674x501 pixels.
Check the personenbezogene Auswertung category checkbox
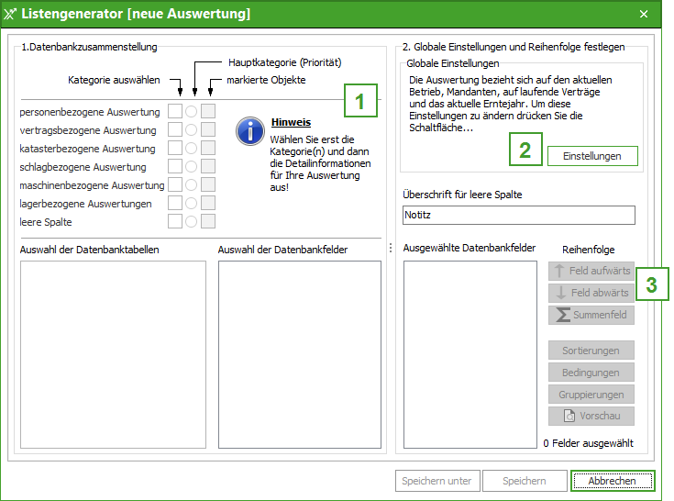coord(175,111)
